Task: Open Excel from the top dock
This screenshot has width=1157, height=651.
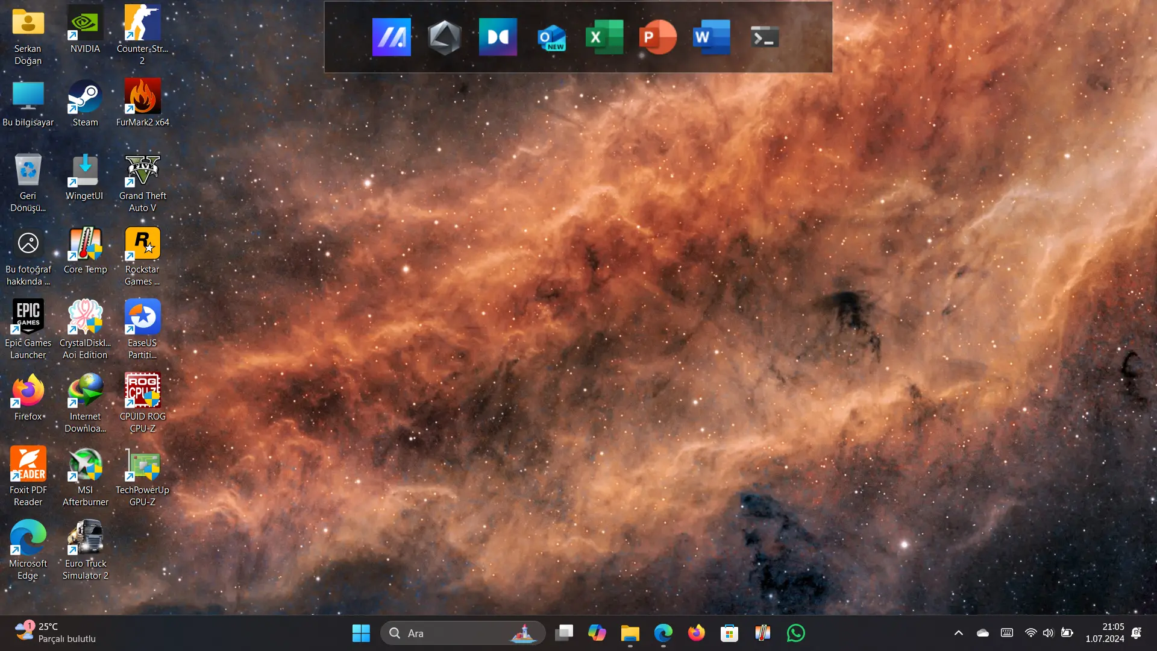Action: click(x=604, y=37)
